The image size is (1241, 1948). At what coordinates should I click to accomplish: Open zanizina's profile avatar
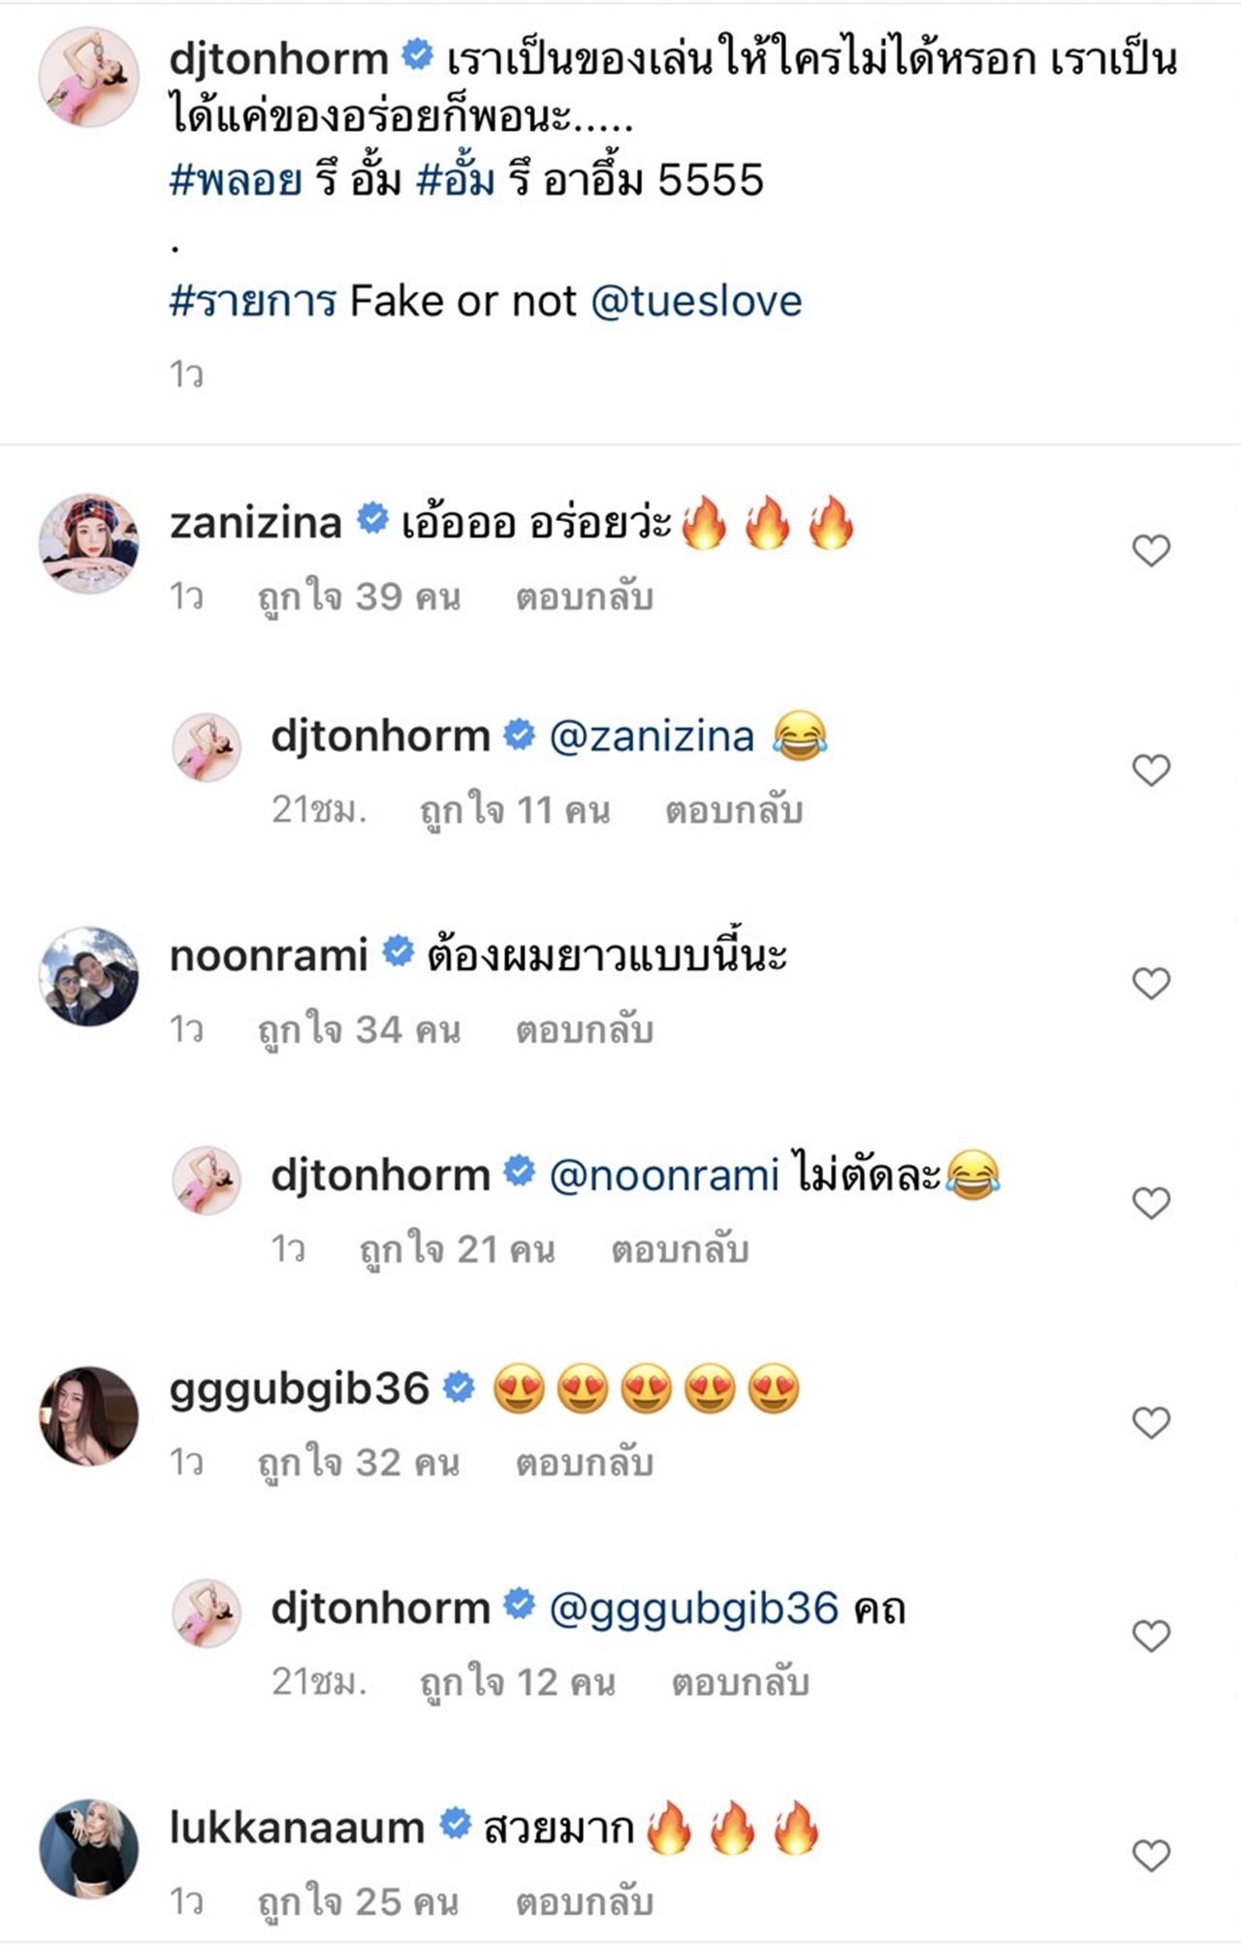[x=88, y=543]
